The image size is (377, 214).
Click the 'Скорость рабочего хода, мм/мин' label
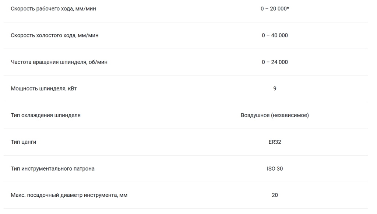[x=53, y=9]
